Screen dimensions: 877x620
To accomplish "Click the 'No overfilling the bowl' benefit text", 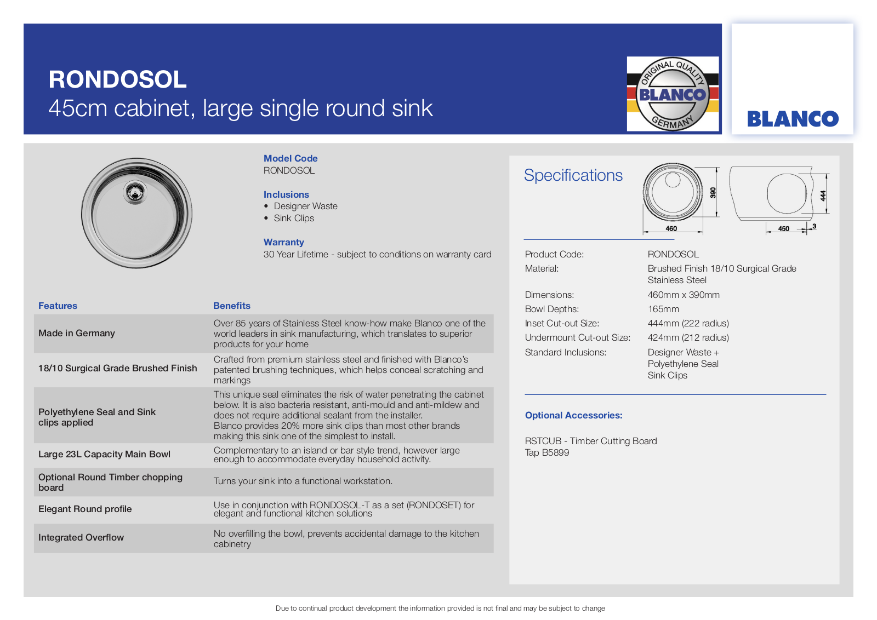I will pyautogui.click(x=346, y=538).
